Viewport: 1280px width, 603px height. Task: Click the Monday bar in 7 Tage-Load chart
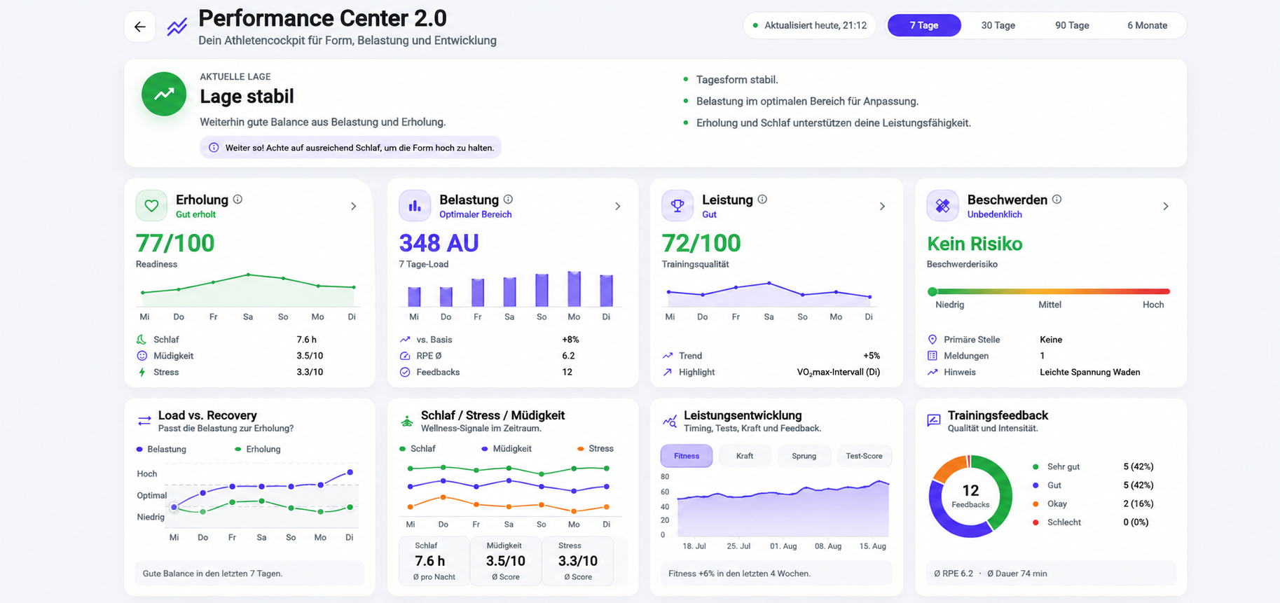tap(574, 289)
